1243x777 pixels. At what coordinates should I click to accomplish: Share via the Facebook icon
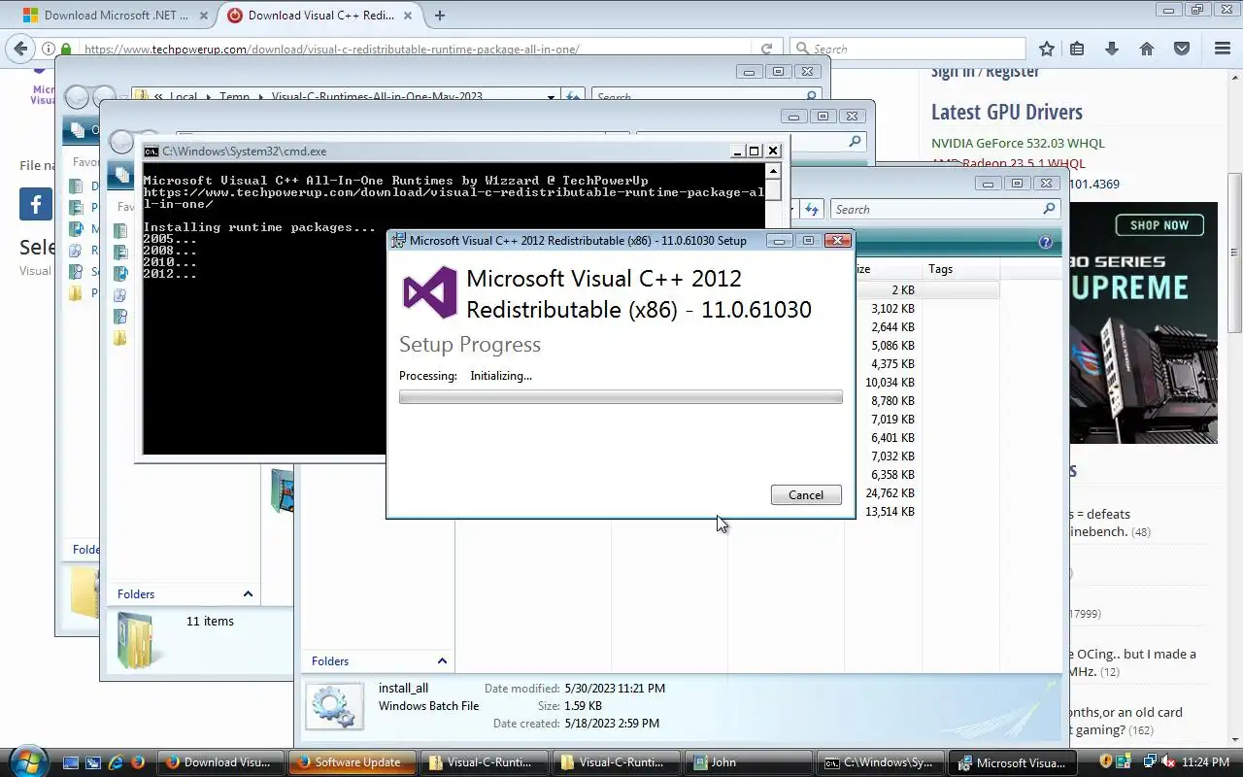click(36, 204)
